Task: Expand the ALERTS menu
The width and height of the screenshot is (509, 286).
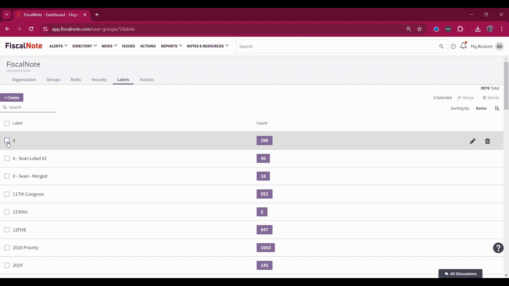Action: [x=58, y=46]
